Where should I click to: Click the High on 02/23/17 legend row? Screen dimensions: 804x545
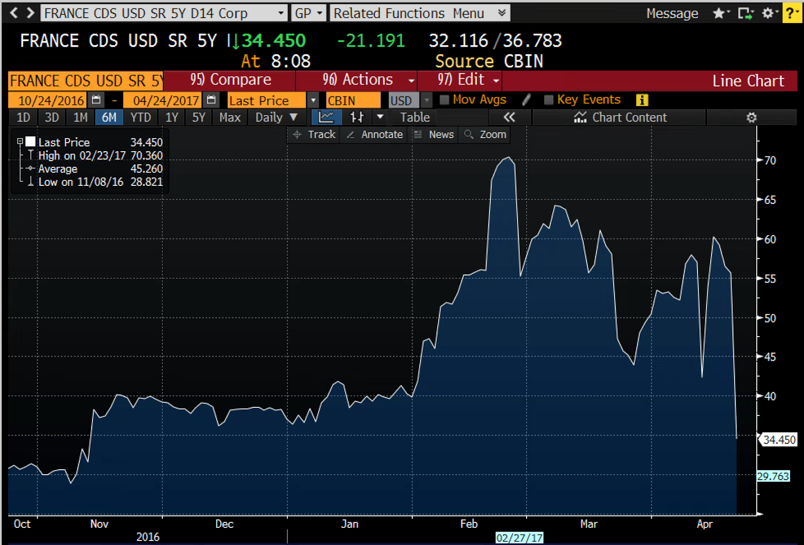click(95, 156)
